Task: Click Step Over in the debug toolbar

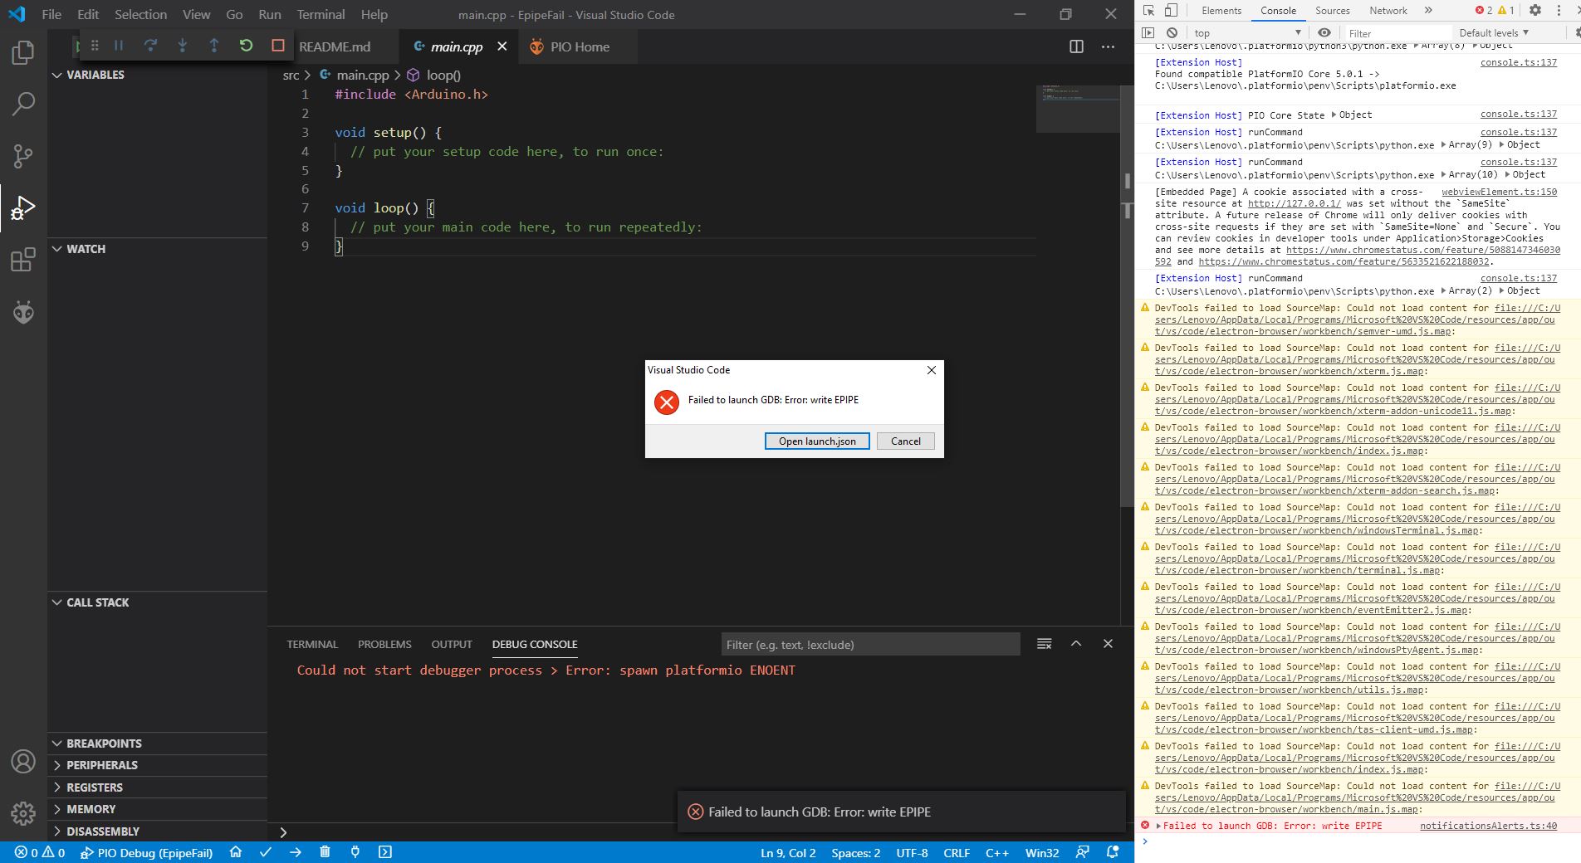Action: [x=150, y=46]
